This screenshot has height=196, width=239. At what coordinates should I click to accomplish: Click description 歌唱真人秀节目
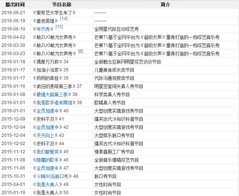(110, 103)
